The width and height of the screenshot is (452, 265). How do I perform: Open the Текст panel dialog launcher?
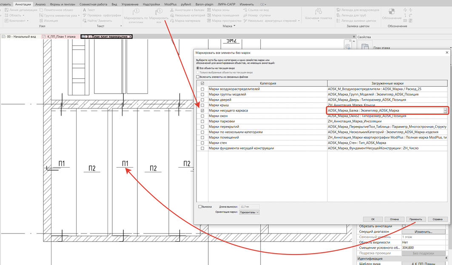click(x=121, y=26)
